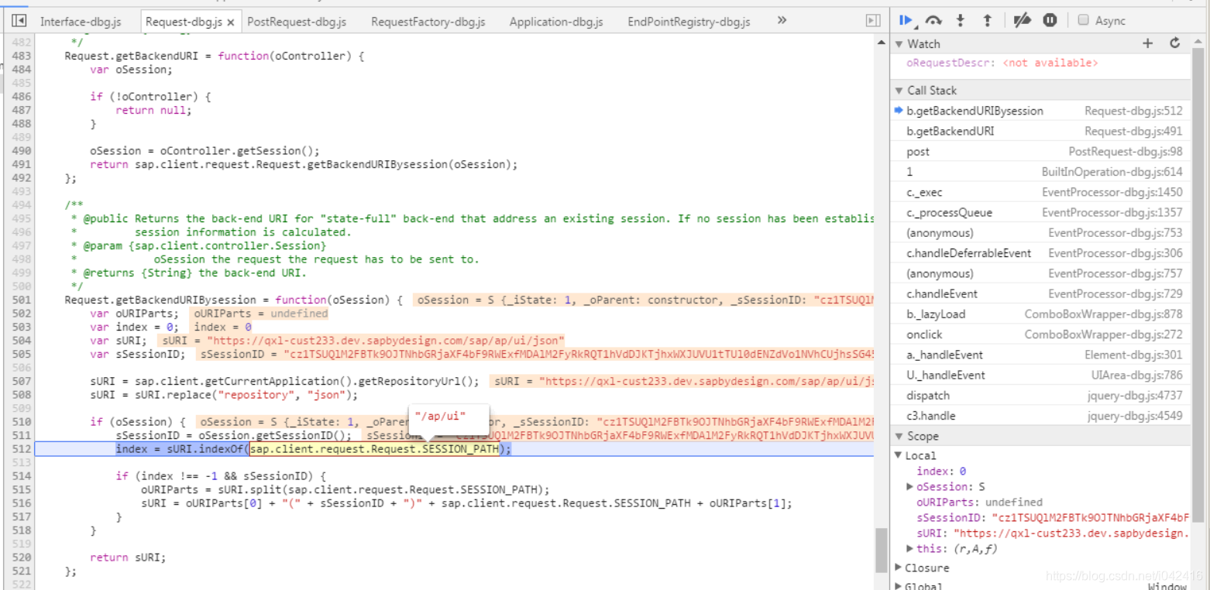Collapse the Scope section
Image resolution: width=1210 pixels, height=590 pixels.
[x=899, y=437]
